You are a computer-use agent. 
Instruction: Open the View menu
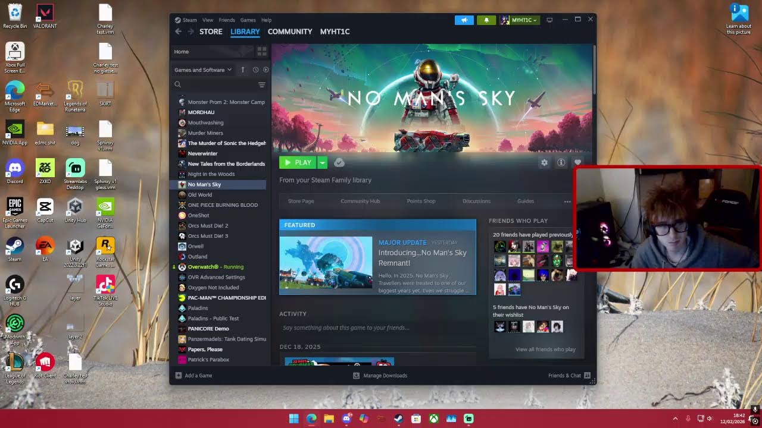pos(208,20)
